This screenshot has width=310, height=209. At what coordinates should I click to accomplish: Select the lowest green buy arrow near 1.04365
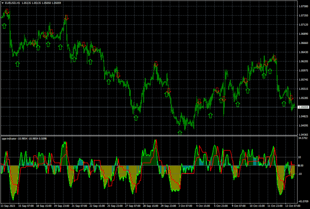click(x=180, y=133)
